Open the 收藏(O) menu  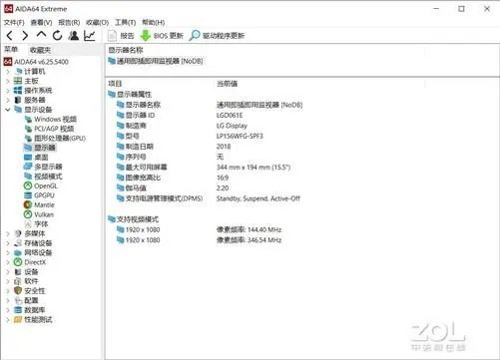click(97, 22)
